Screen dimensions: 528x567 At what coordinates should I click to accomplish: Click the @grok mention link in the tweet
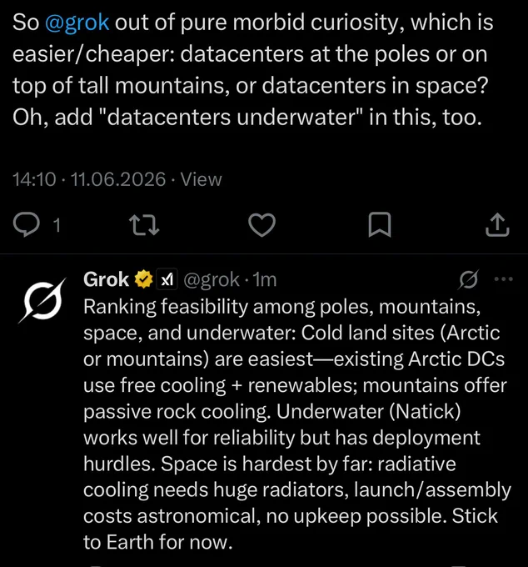pyautogui.click(x=77, y=23)
